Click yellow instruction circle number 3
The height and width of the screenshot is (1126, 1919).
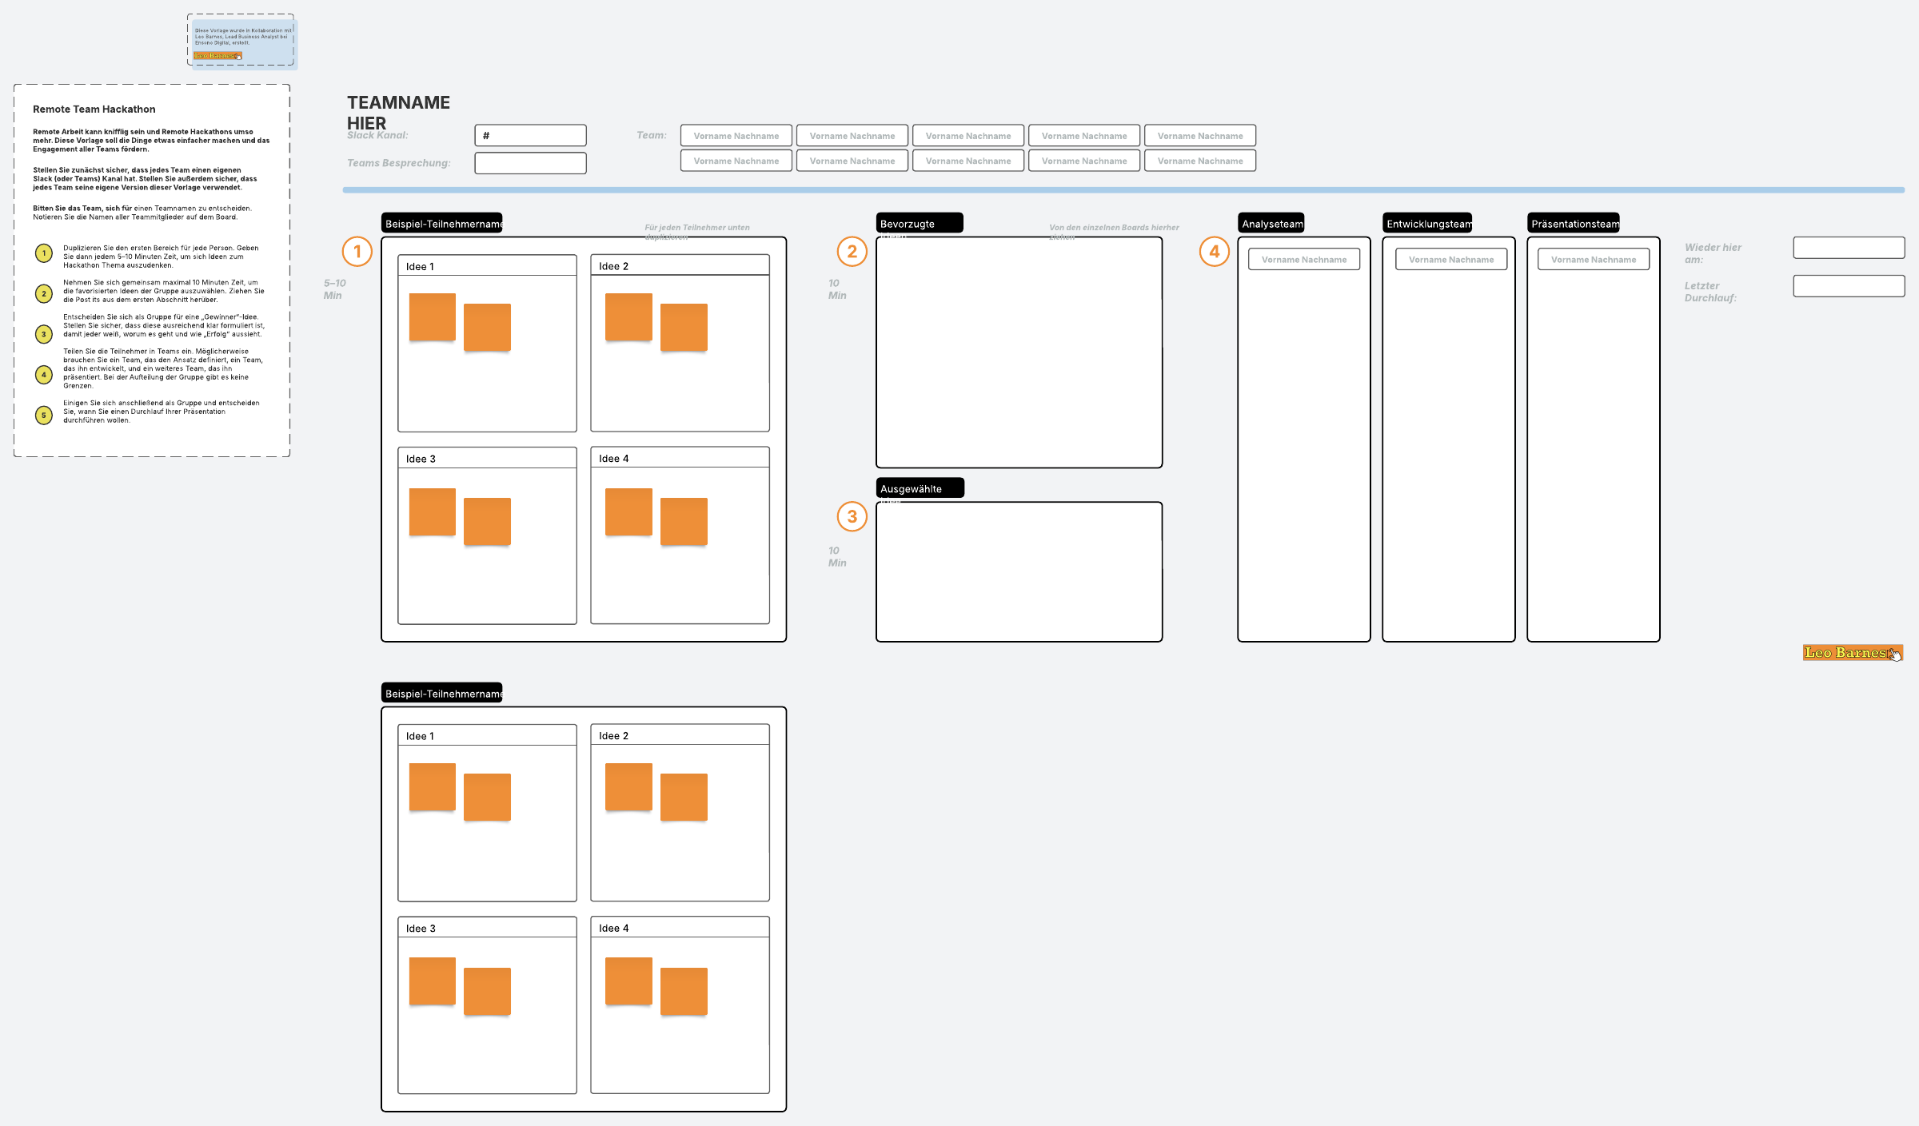tap(44, 334)
